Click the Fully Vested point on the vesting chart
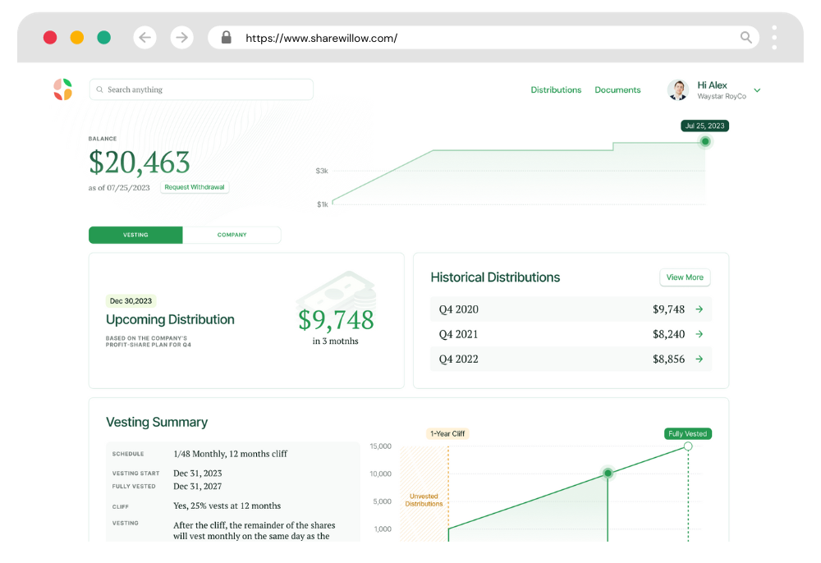The image size is (821, 563). (687, 446)
